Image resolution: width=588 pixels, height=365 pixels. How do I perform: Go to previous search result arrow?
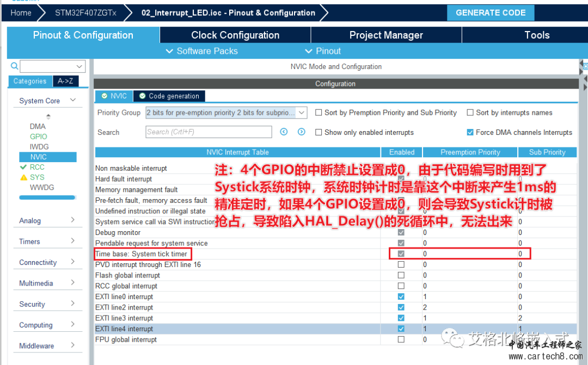click(284, 132)
